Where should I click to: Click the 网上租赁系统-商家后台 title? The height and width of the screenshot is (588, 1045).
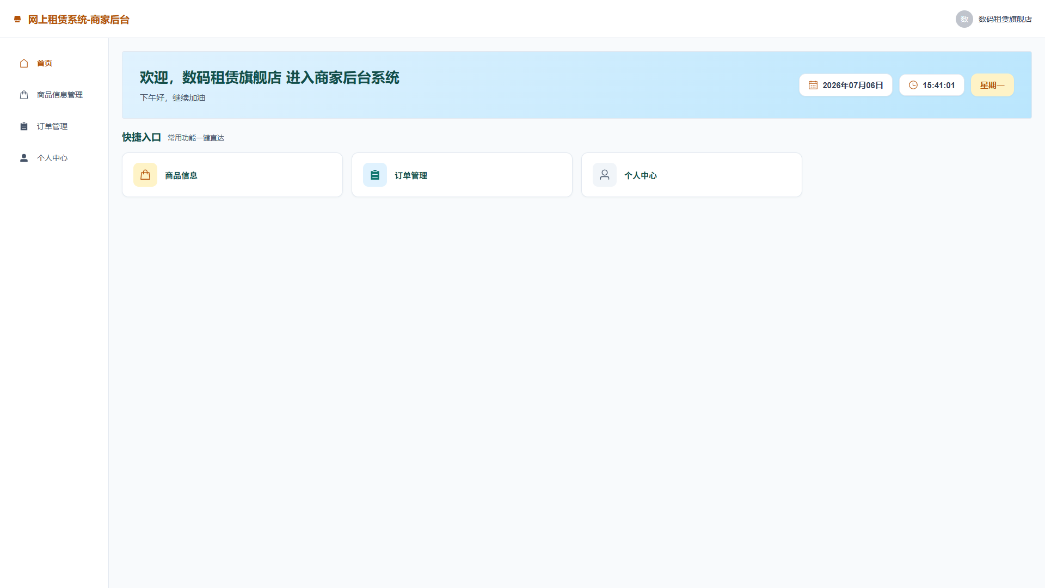(x=79, y=20)
